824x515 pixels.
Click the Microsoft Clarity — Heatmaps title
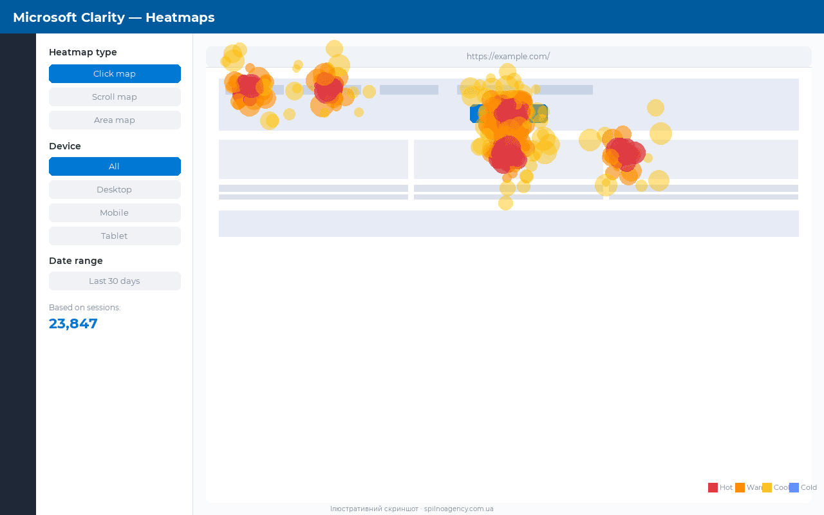pyautogui.click(x=114, y=17)
